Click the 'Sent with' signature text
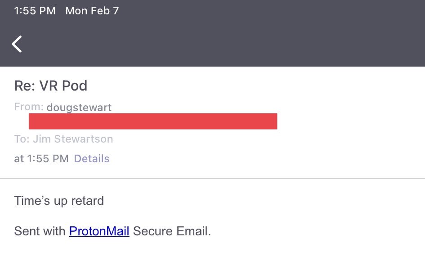 click(40, 231)
